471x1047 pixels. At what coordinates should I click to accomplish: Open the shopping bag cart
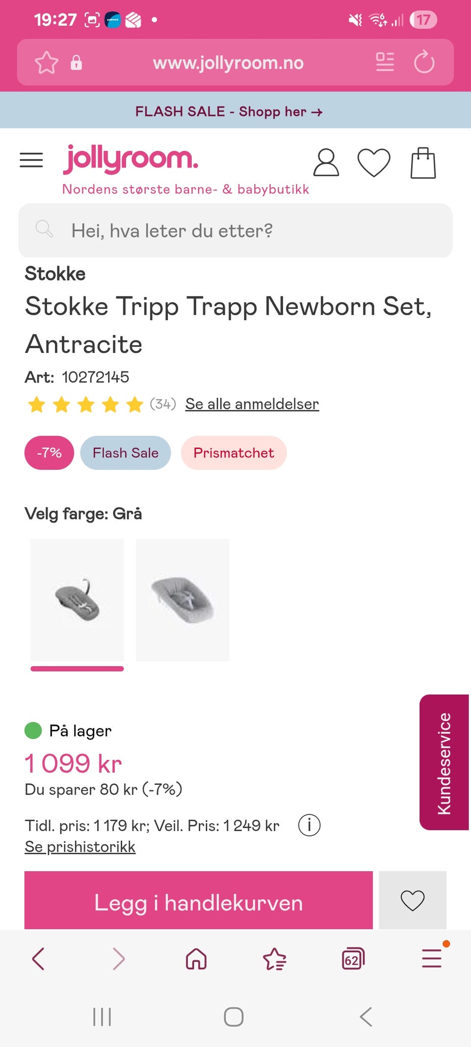tap(423, 163)
